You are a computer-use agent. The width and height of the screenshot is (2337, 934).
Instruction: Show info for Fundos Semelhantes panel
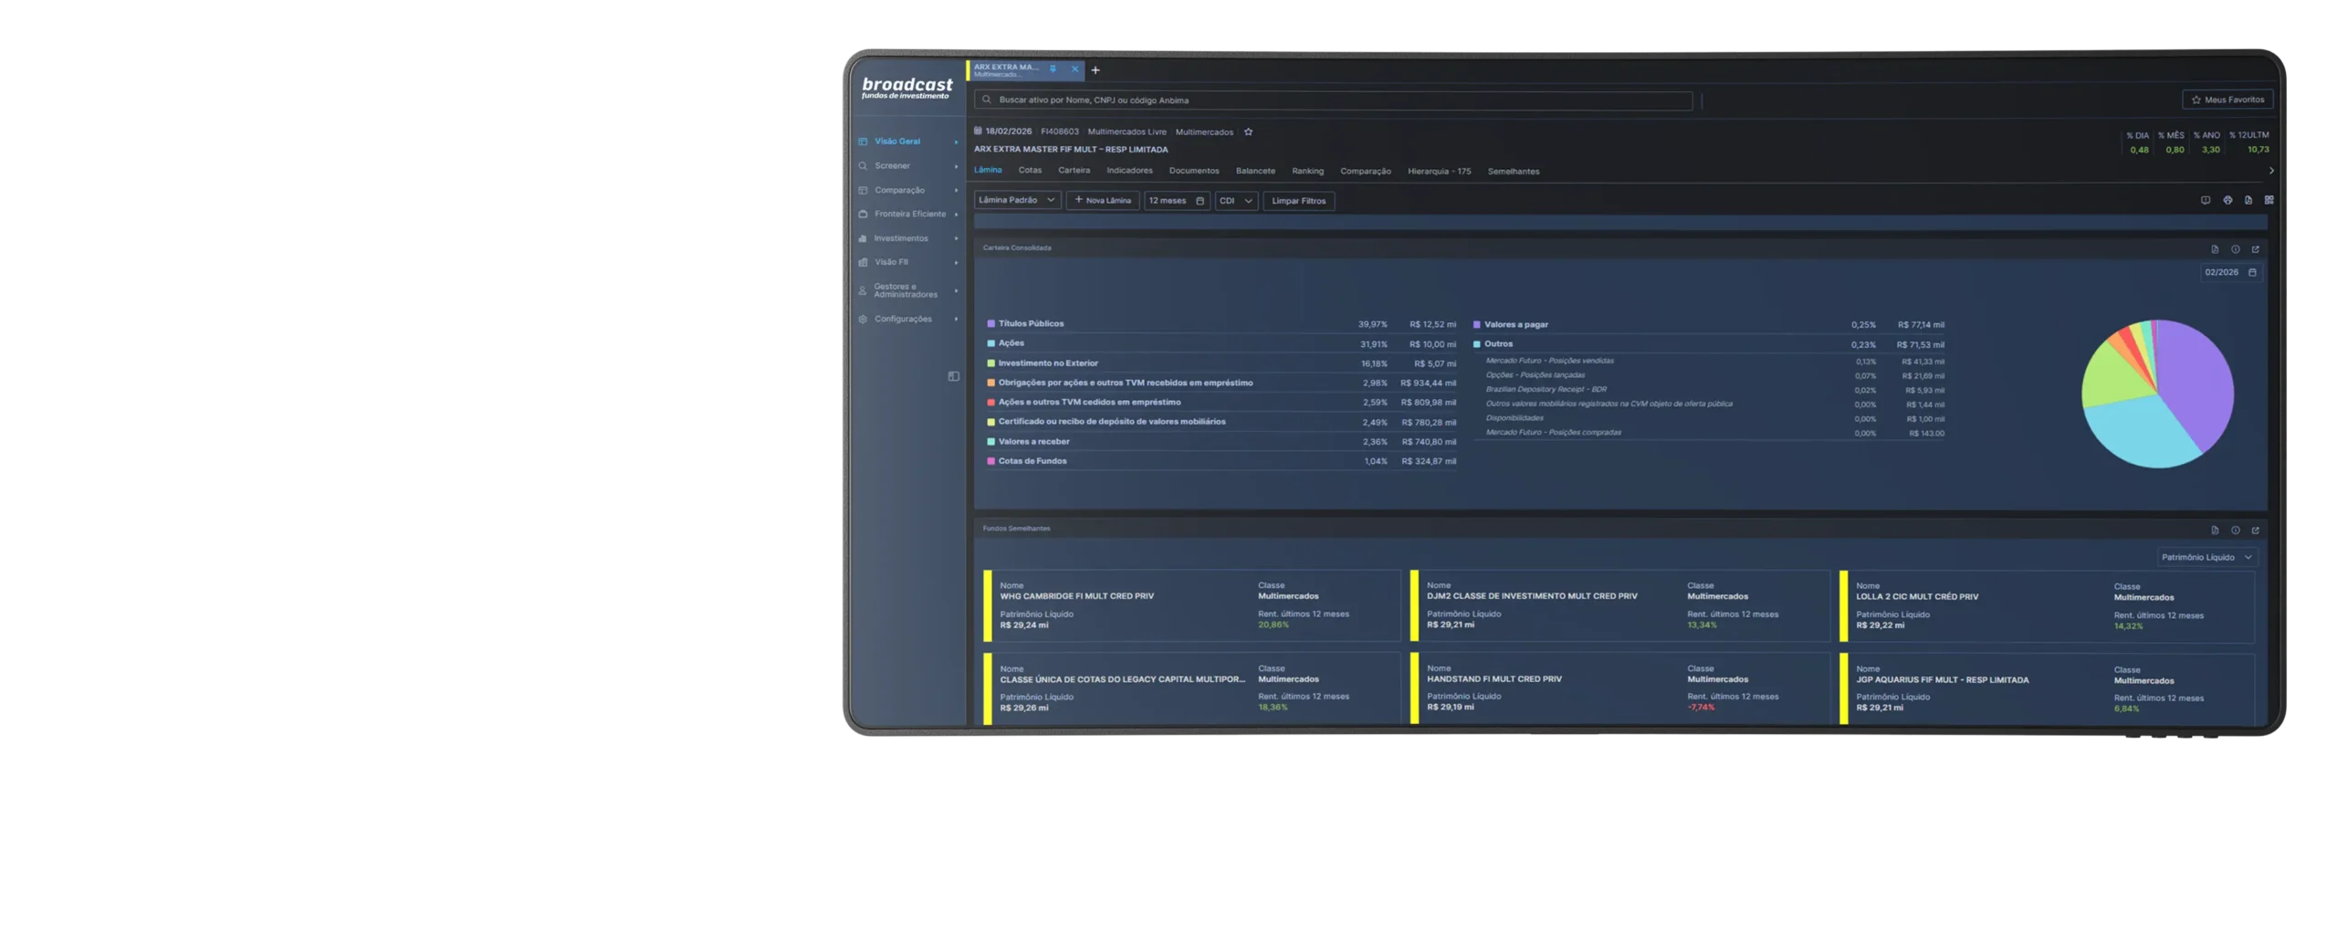click(x=2235, y=530)
